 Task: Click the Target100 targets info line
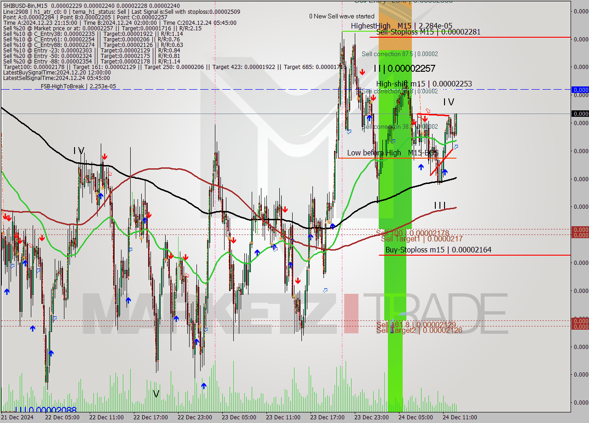[174, 67]
